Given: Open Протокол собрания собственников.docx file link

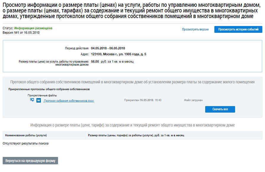Looking at the screenshot, I should tap(69, 101).
